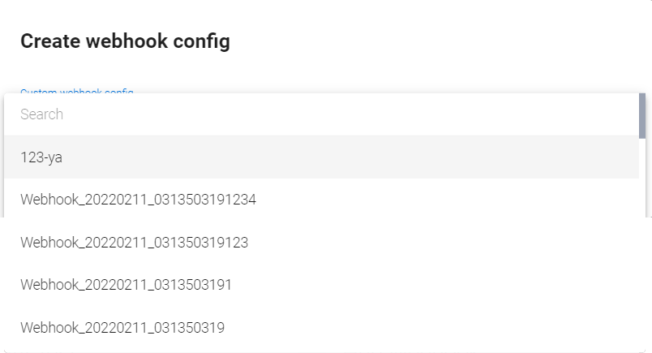Select Webhook_20220211_031350319123 option
This screenshot has height=353, width=652.
[x=320, y=242]
